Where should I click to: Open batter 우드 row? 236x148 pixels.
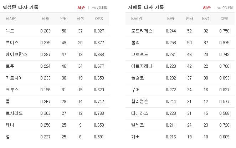pos(55,31)
